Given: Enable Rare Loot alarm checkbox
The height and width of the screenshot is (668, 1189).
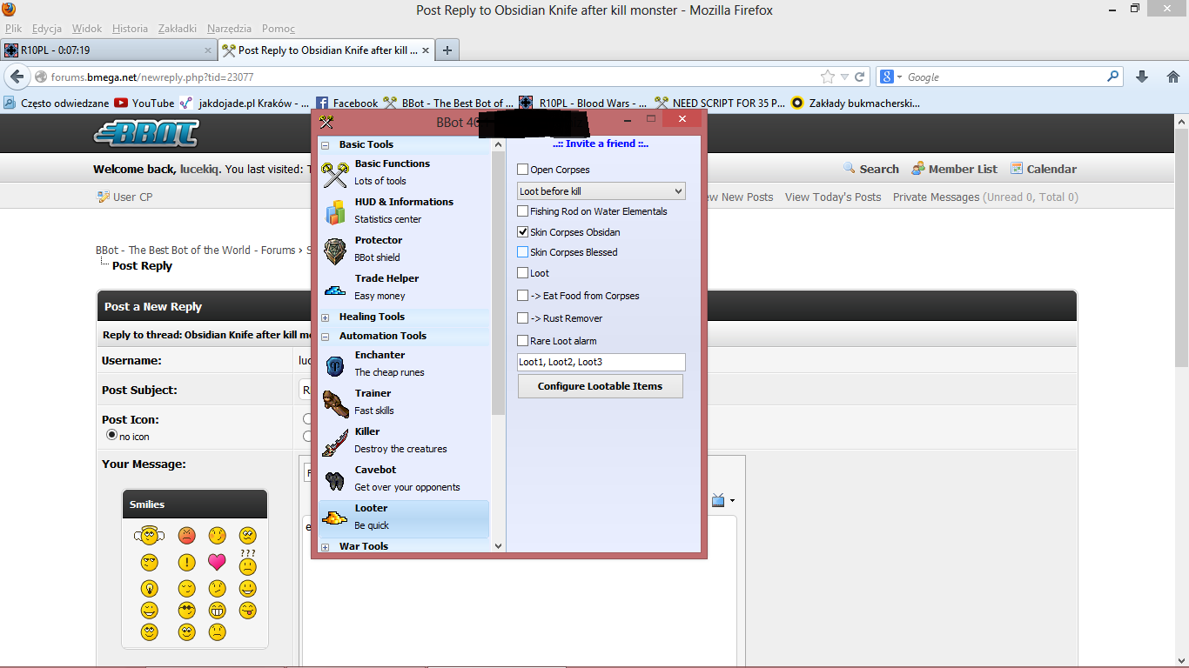Looking at the screenshot, I should pos(523,341).
